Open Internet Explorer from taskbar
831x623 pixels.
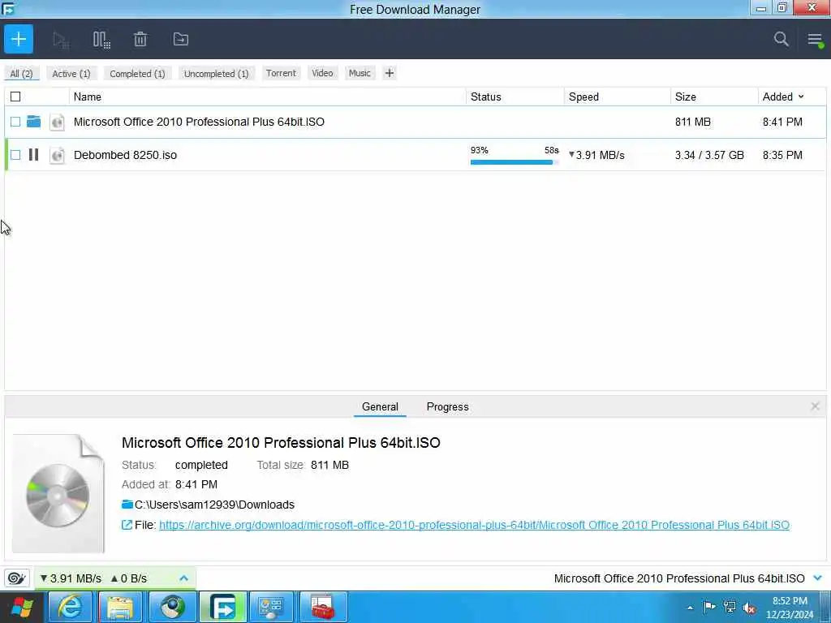(x=71, y=607)
